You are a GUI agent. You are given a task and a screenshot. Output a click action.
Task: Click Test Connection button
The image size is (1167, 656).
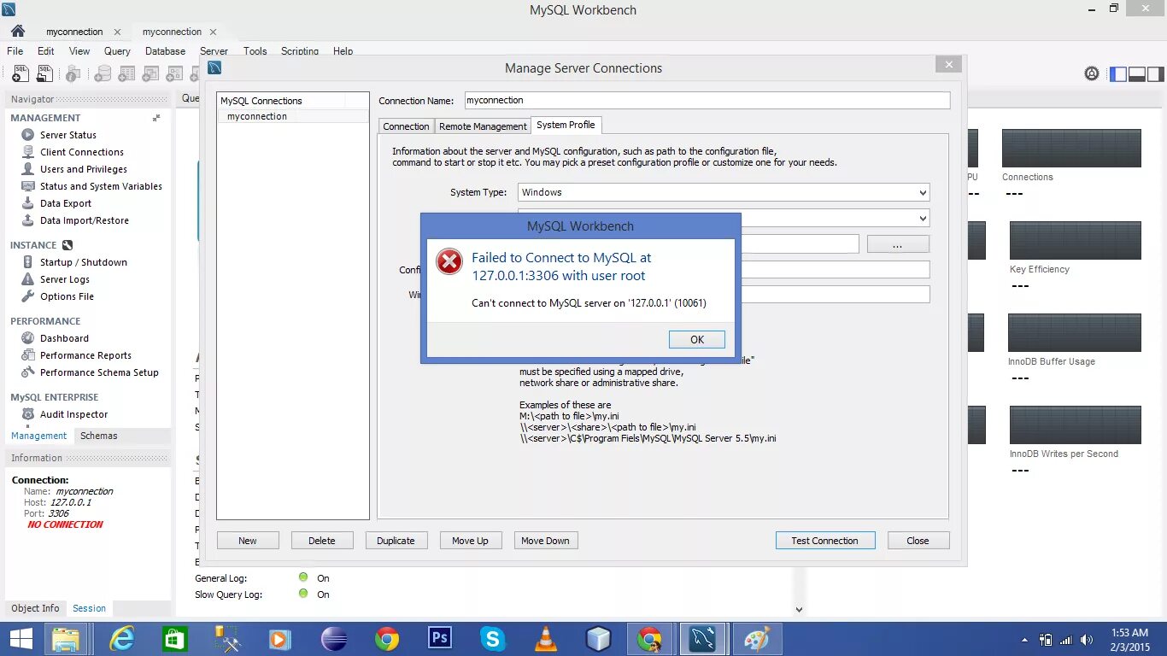[824, 541]
